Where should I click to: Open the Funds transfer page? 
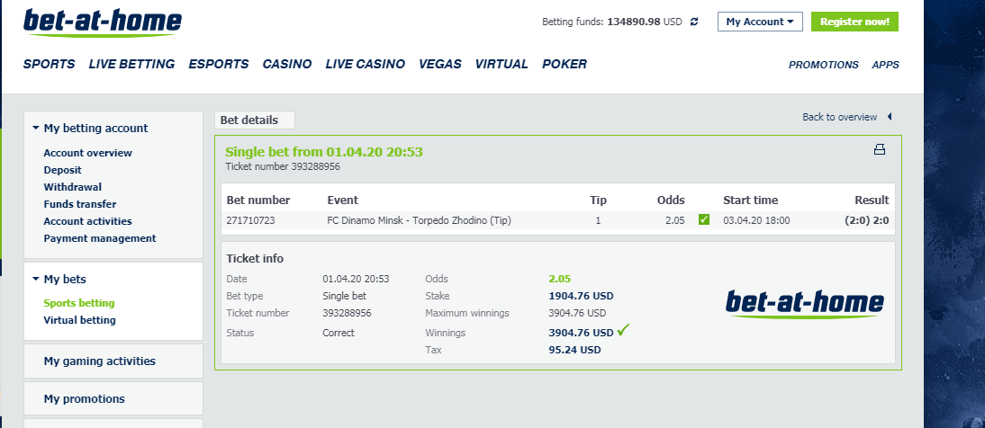[80, 204]
